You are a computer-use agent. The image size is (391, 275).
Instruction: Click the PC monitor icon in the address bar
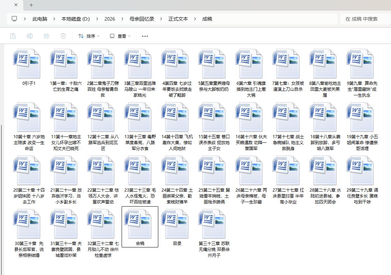(x=14, y=19)
